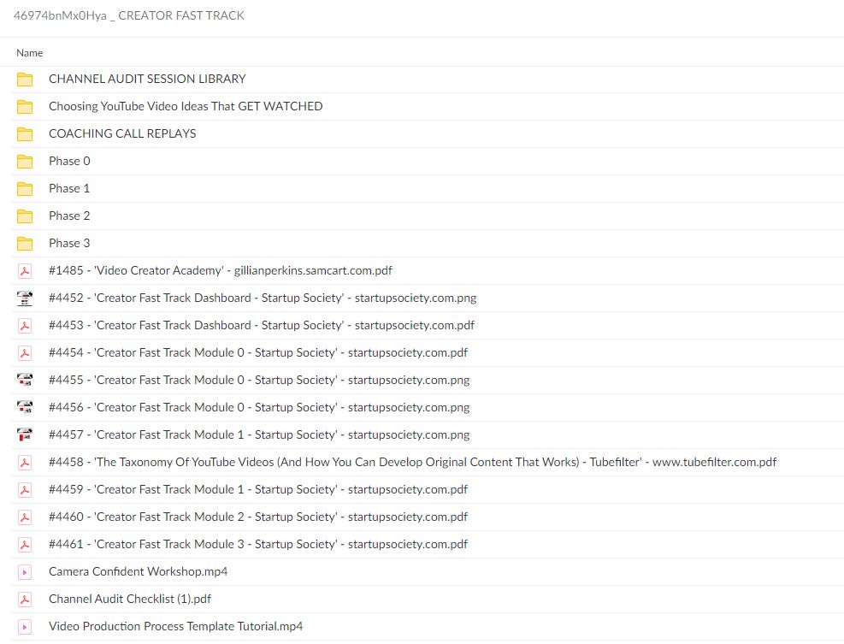Open Choosing YouTube Video Ideas That GET WATCHED
The image size is (844, 644).
point(186,106)
